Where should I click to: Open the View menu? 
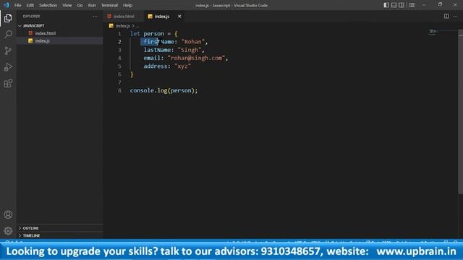[67, 5]
